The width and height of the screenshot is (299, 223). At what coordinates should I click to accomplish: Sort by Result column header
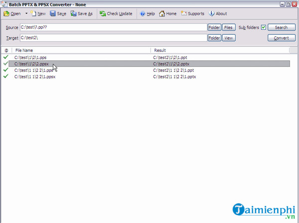tap(220, 50)
